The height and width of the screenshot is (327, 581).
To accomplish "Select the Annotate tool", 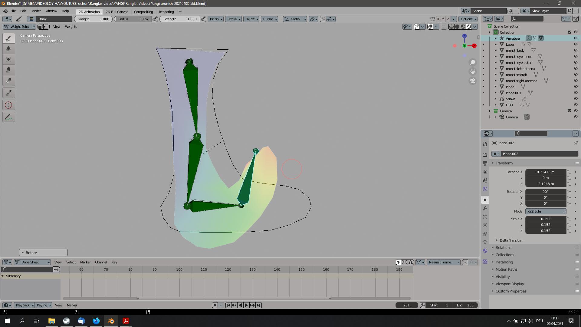I will (8, 117).
